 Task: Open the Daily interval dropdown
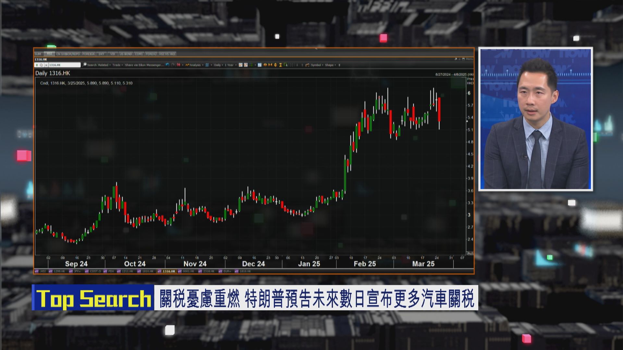(x=217, y=65)
